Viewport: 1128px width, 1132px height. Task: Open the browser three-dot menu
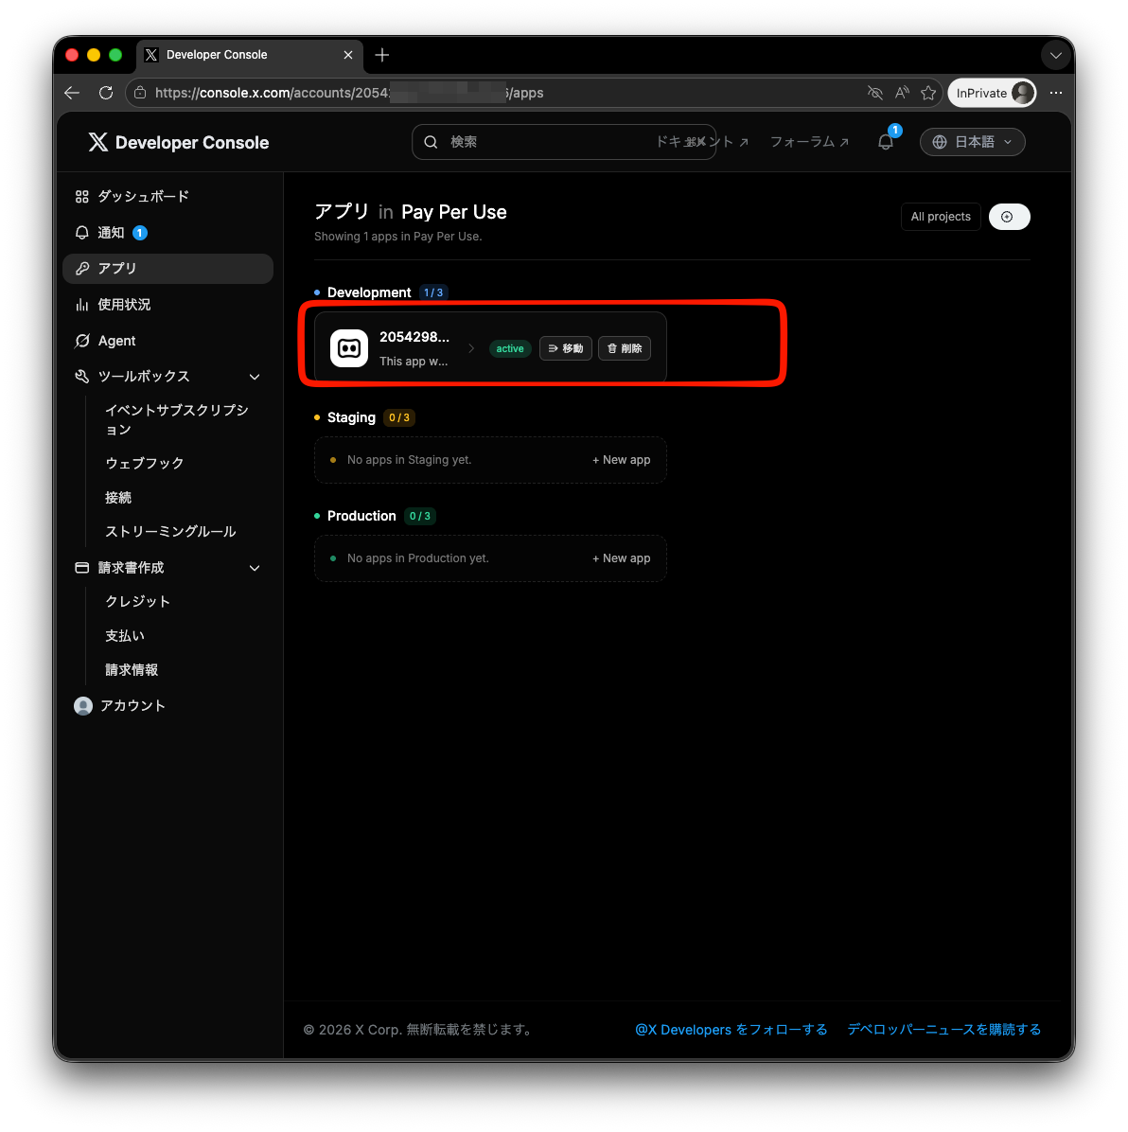1056,93
